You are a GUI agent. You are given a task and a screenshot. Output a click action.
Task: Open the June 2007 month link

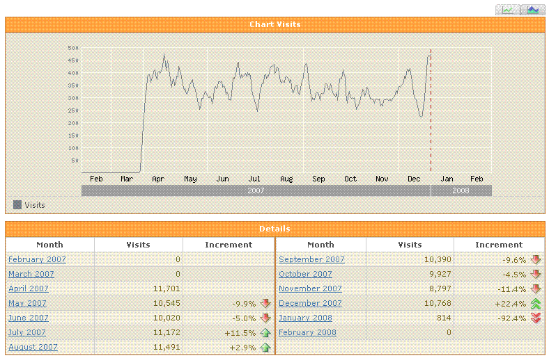point(28,318)
